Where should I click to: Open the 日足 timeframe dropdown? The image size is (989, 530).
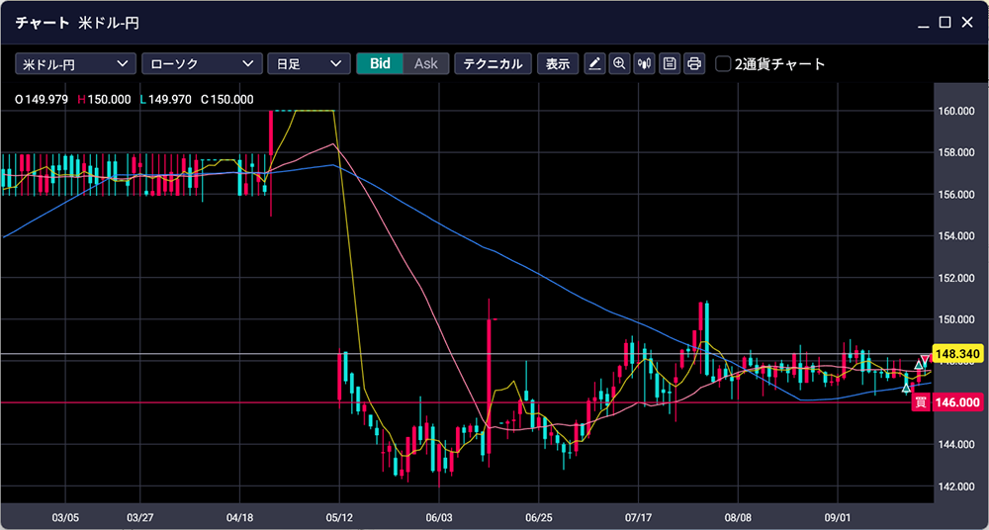[309, 64]
